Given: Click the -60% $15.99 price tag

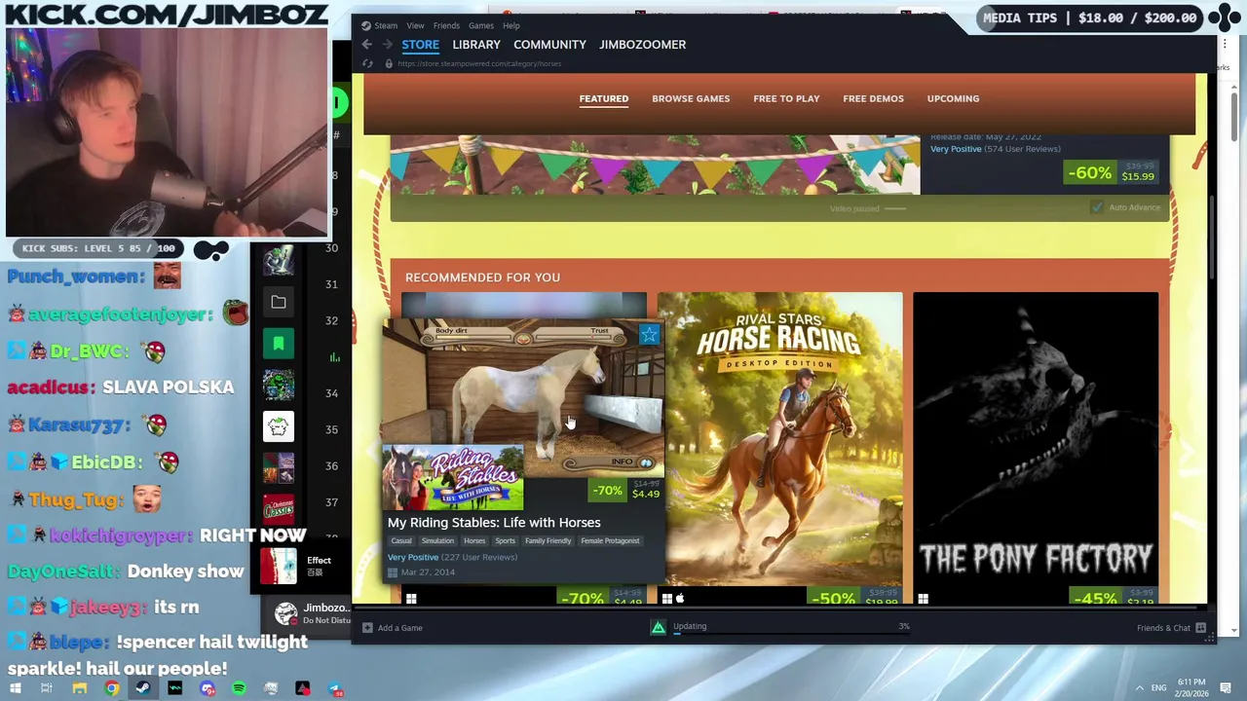Looking at the screenshot, I should (x=1111, y=172).
